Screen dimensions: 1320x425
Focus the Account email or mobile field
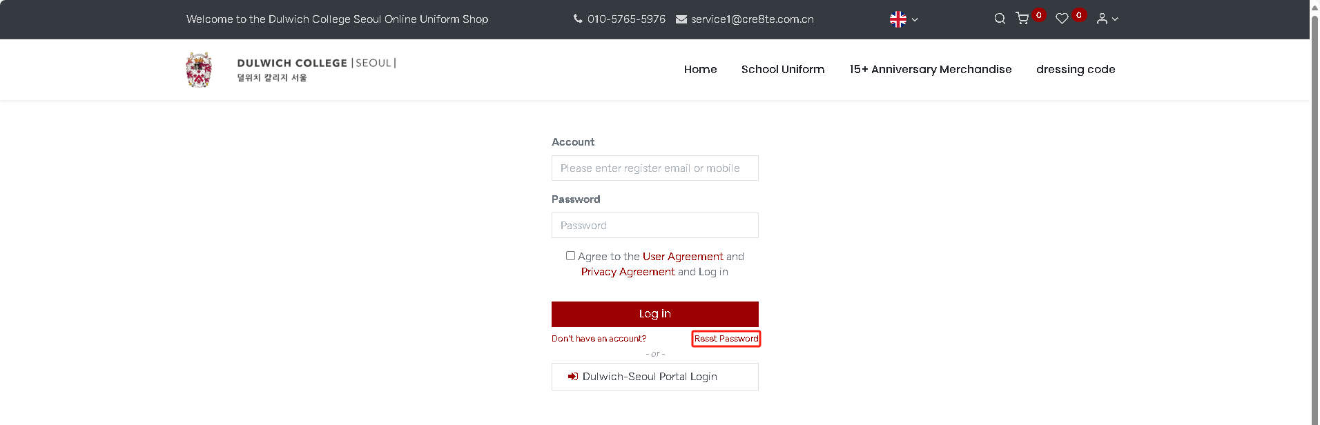pyautogui.click(x=654, y=168)
